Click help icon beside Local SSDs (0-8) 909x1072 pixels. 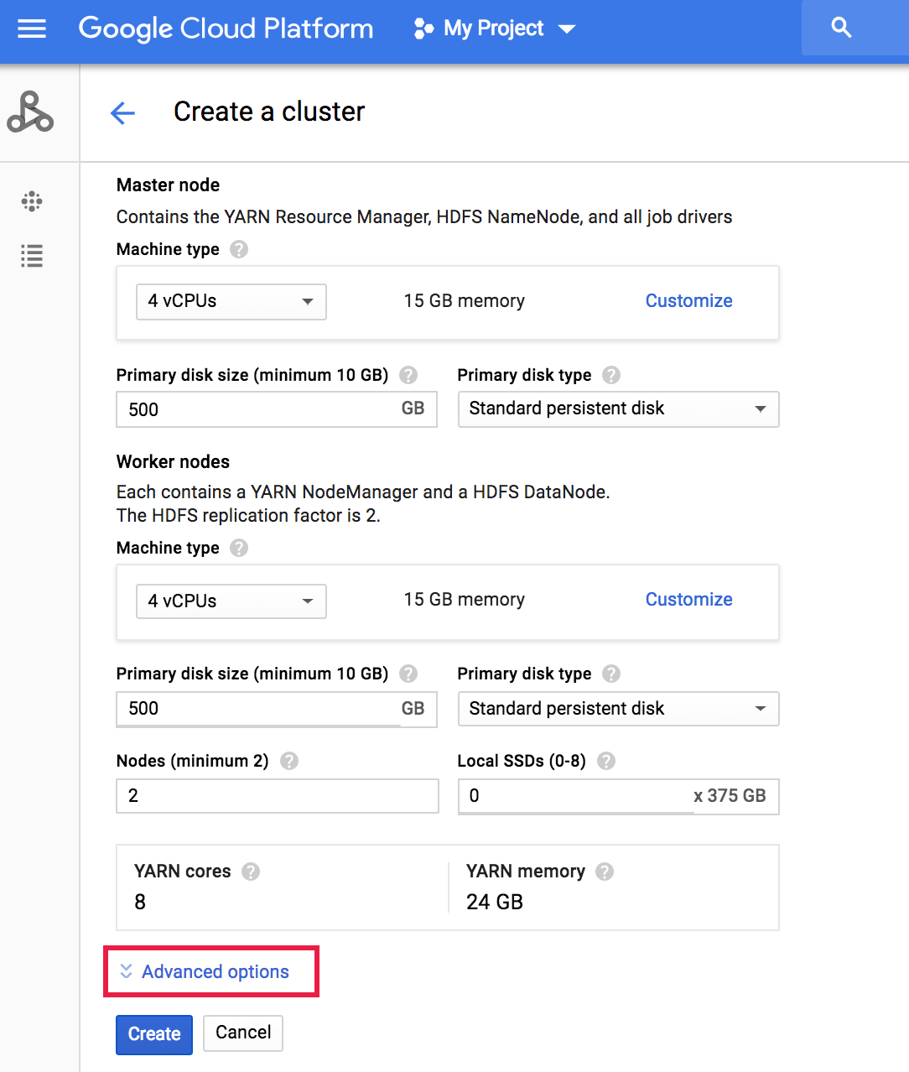click(x=606, y=761)
